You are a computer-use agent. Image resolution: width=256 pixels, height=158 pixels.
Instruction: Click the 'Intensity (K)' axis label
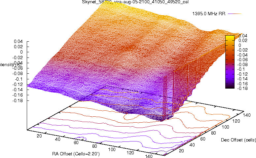click(11, 65)
